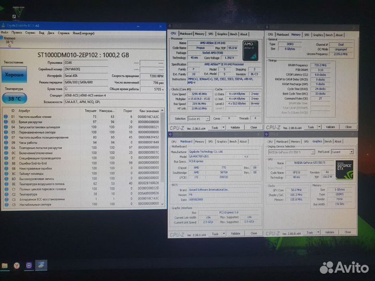Click status dot of 0C Включения/отключения

pos(6,153)
